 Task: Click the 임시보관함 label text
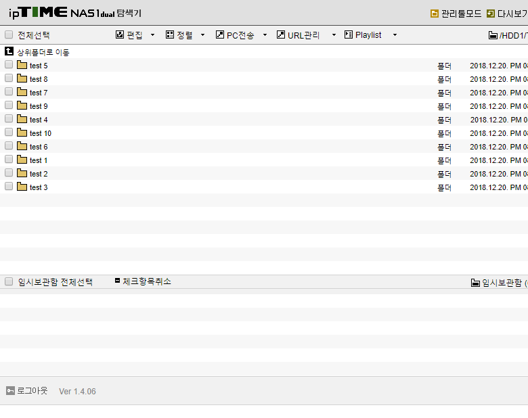click(502, 283)
